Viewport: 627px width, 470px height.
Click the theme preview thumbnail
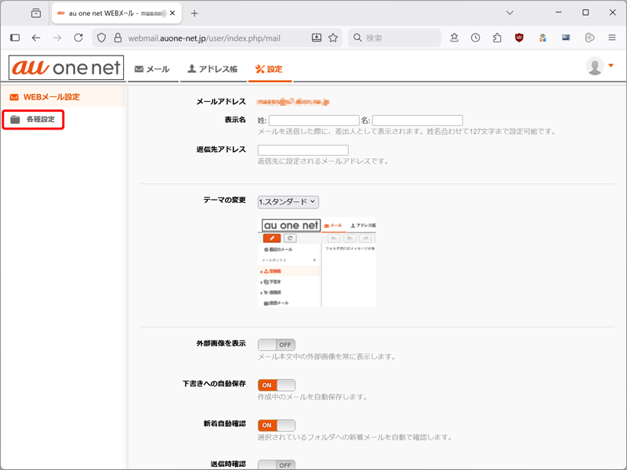[x=317, y=262]
